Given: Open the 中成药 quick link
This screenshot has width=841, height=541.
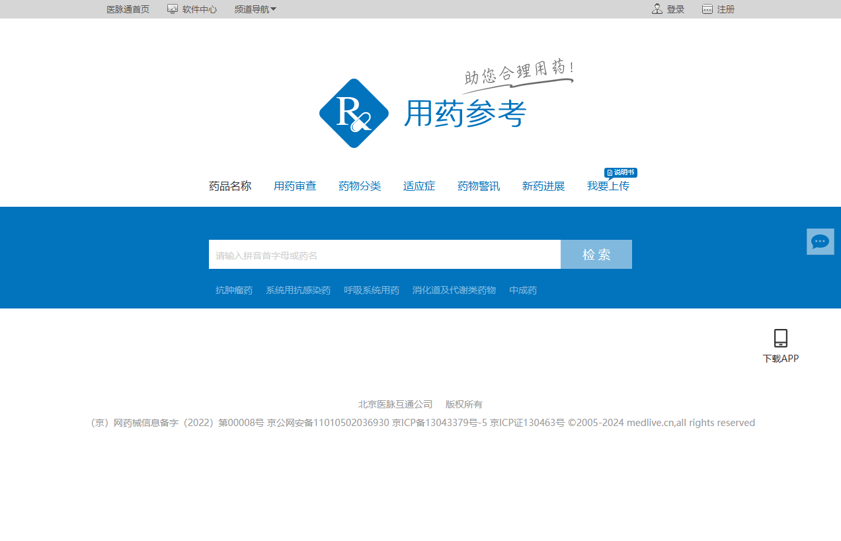Looking at the screenshot, I should tap(522, 289).
